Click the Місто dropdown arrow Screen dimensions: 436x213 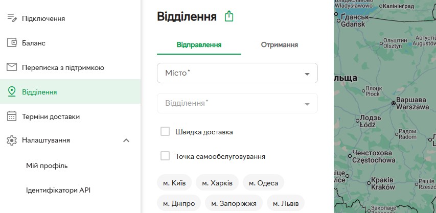point(307,74)
